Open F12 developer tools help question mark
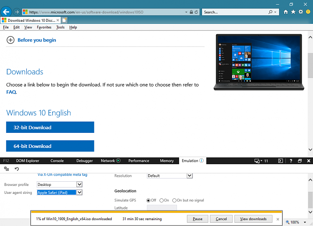 click(291, 161)
